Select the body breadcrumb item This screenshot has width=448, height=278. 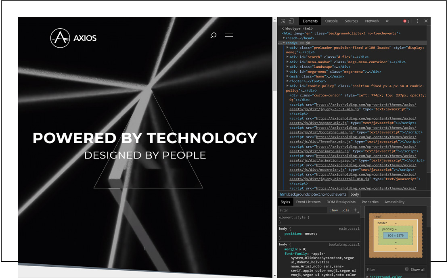click(x=355, y=194)
